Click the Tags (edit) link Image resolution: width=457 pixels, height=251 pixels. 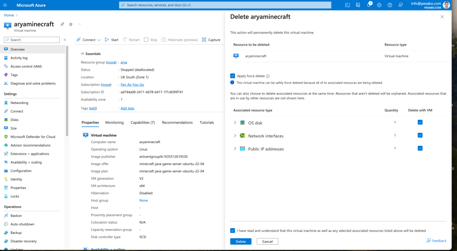[93, 108]
